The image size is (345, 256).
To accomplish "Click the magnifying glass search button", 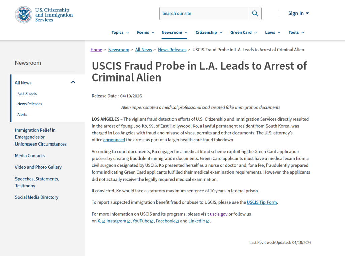I will (255, 13).
